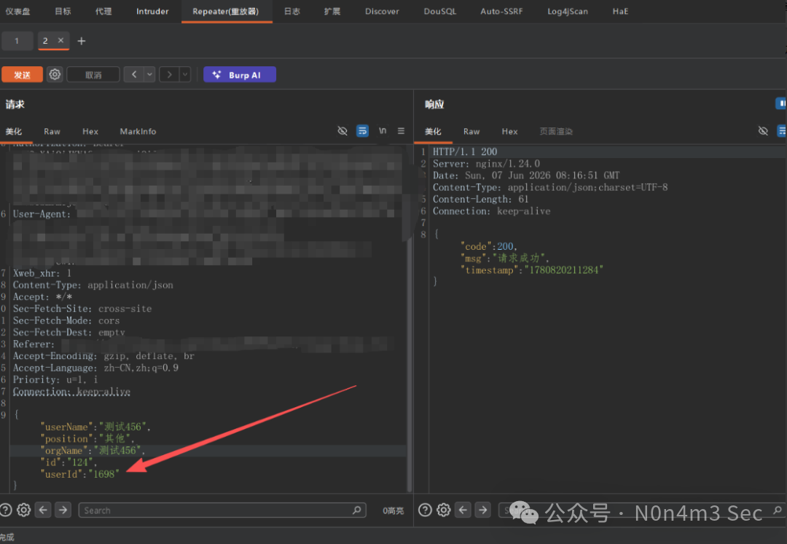The image size is (787, 544).
Task: Select request Hex view tab
Action: 90,131
